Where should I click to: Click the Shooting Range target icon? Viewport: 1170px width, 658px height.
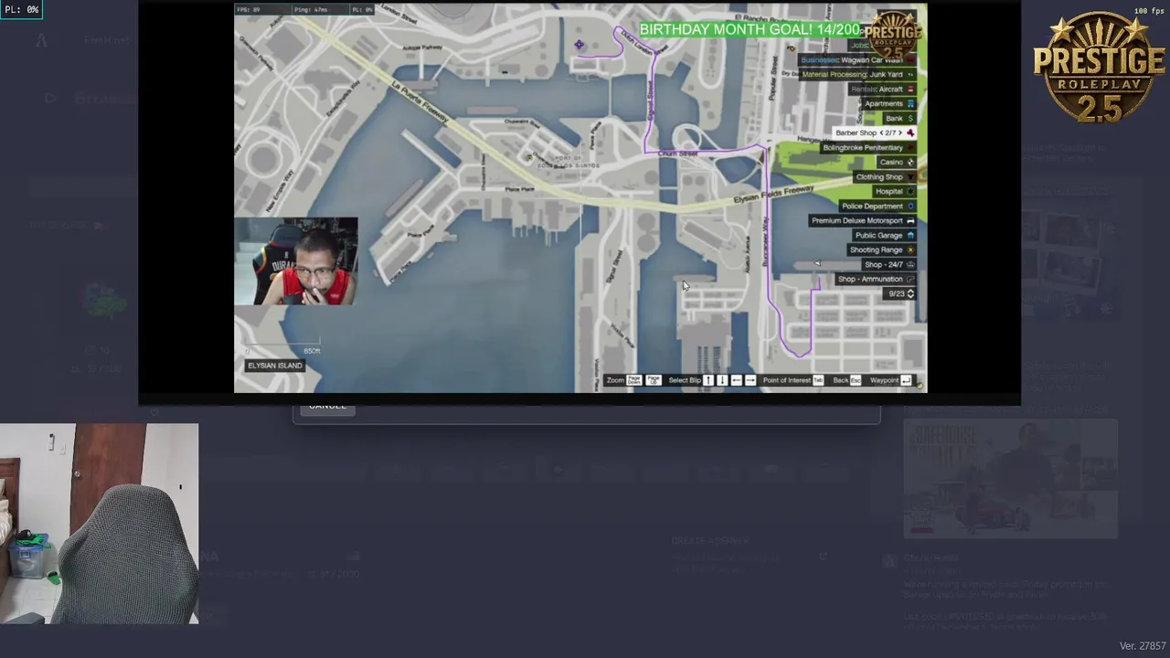pyautogui.click(x=910, y=249)
